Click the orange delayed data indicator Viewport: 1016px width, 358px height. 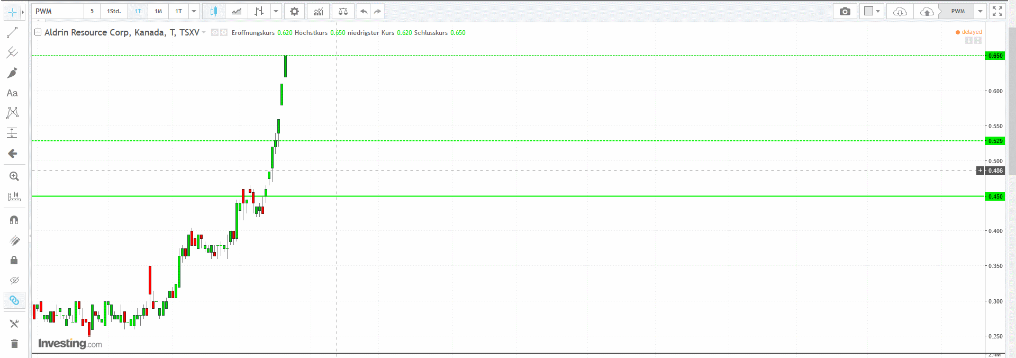968,32
